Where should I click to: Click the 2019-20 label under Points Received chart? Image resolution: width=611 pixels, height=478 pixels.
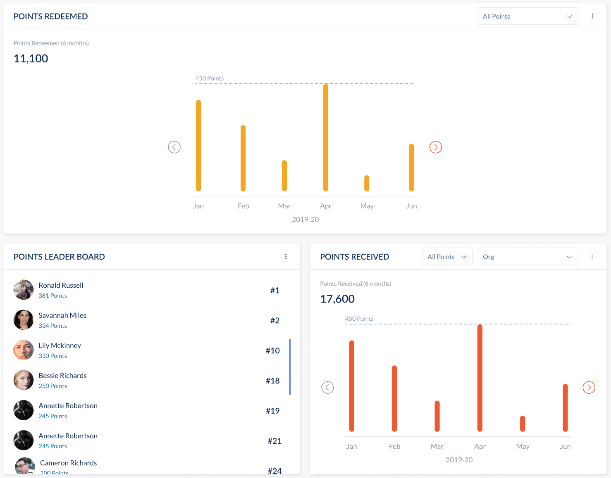point(459,460)
